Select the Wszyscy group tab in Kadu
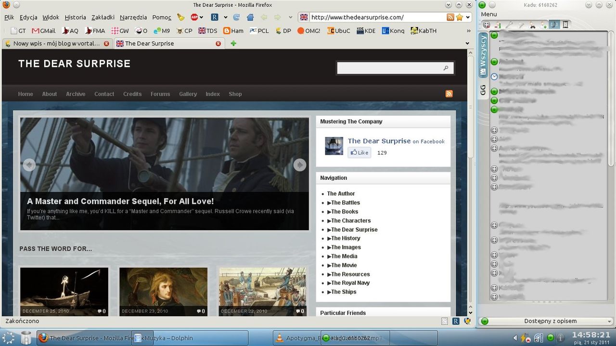This screenshot has height=346, width=616. 483,55
